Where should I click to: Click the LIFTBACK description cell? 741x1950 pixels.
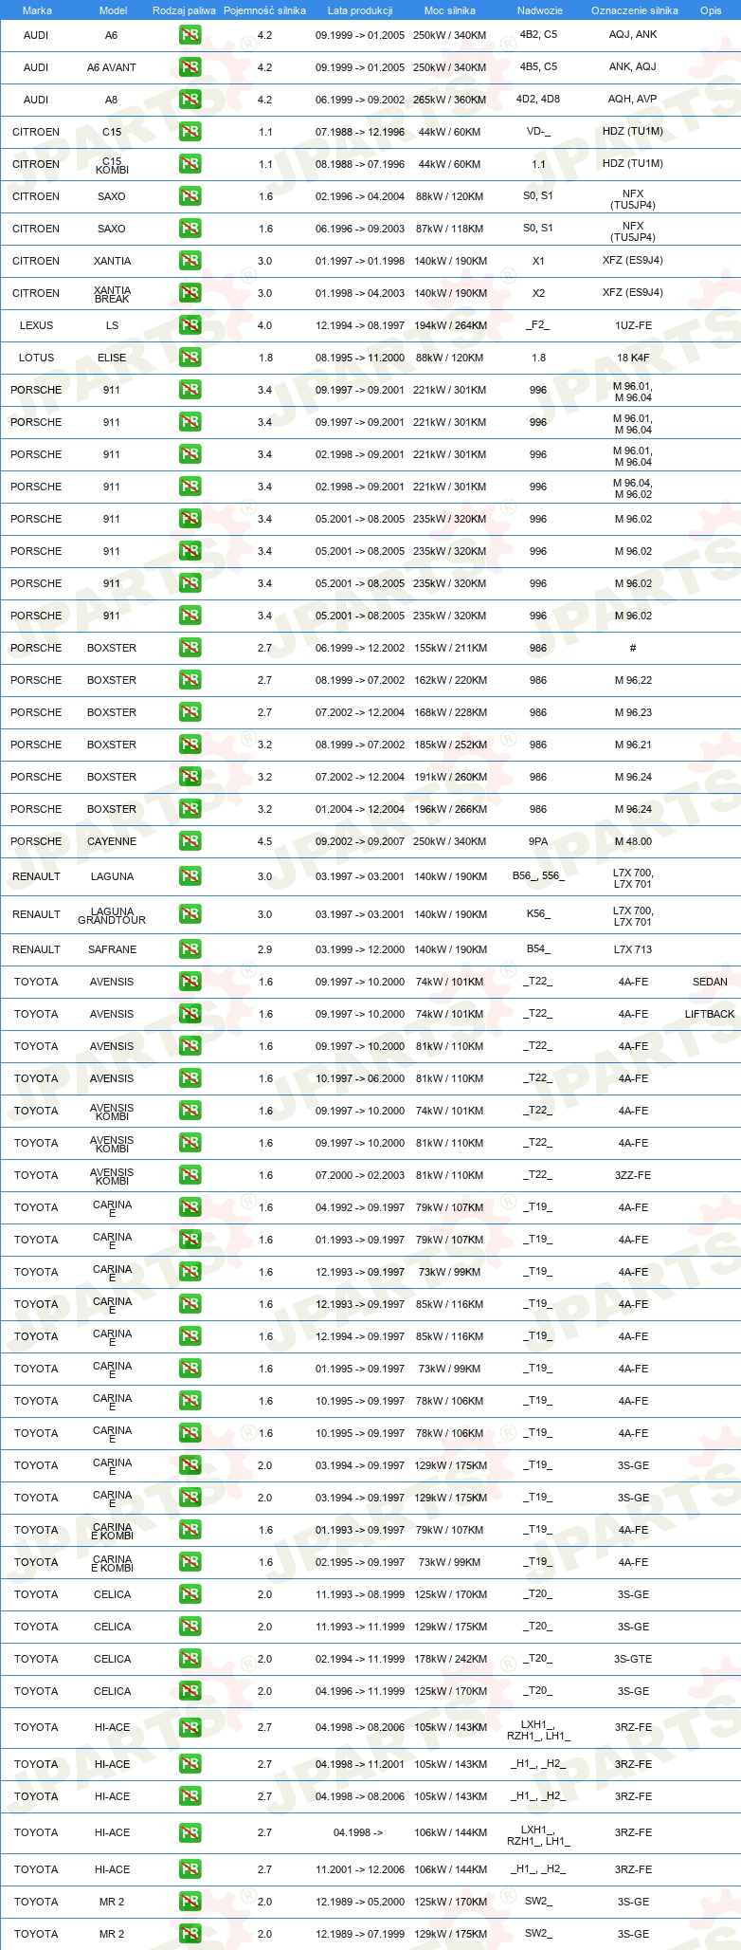click(x=710, y=1014)
